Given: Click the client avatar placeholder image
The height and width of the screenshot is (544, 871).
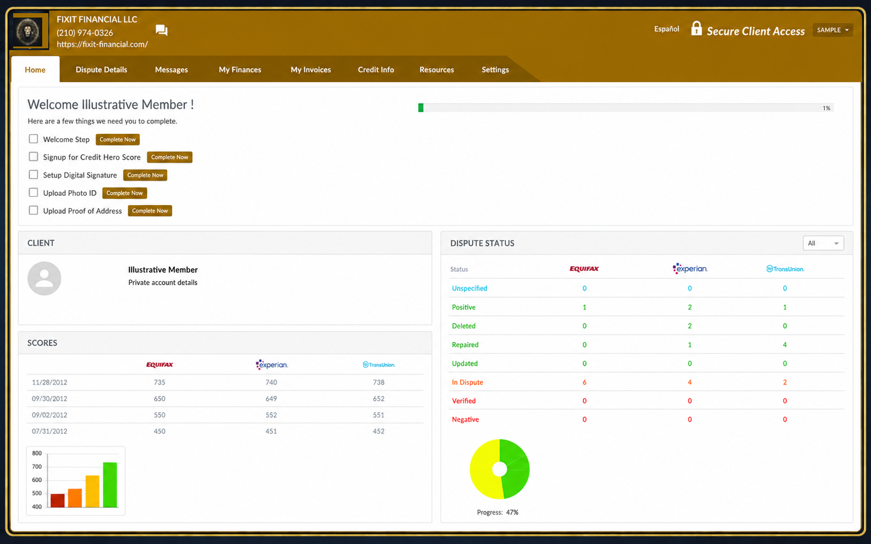Looking at the screenshot, I should (x=44, y=279).
